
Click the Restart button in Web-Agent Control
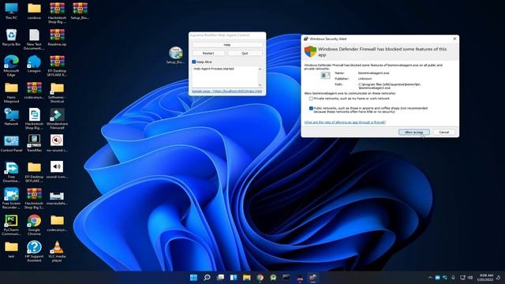coord(208,53)
